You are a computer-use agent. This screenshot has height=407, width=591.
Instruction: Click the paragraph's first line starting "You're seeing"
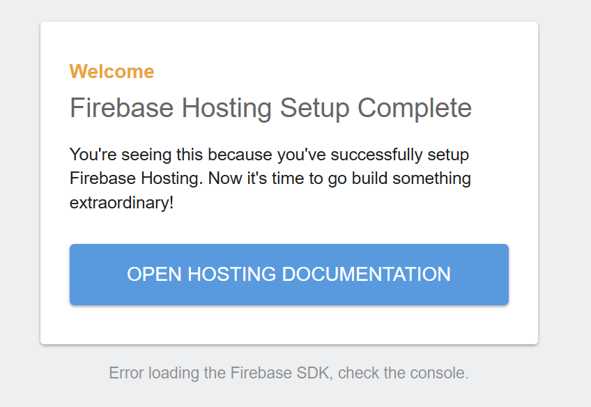(x=270, y=153)
